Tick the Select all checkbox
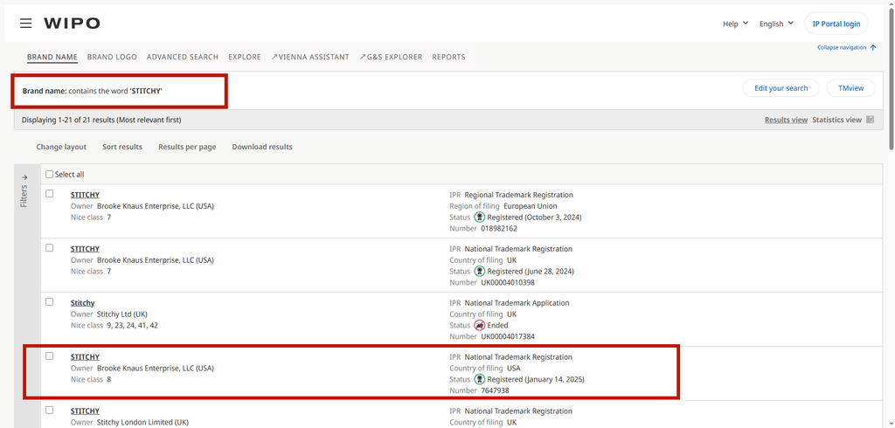The image size is (895, 428). click(49, 174)
